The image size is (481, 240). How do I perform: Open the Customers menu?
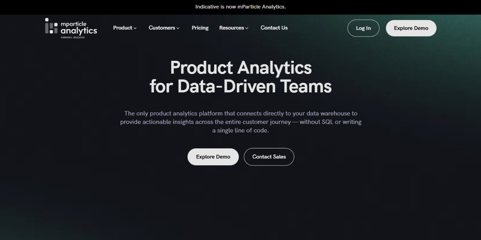pos(162,28)
